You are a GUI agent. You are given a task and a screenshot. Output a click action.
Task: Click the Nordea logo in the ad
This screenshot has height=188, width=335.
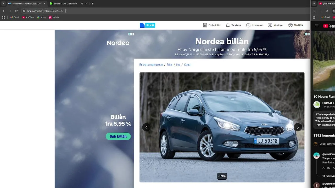pos(118,43)
